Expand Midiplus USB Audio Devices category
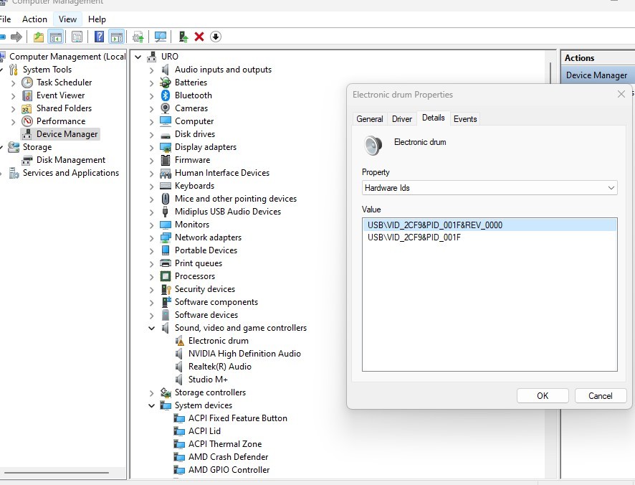Image resolution: width=635 pixels, height=485 pixels. click(151, 212)
